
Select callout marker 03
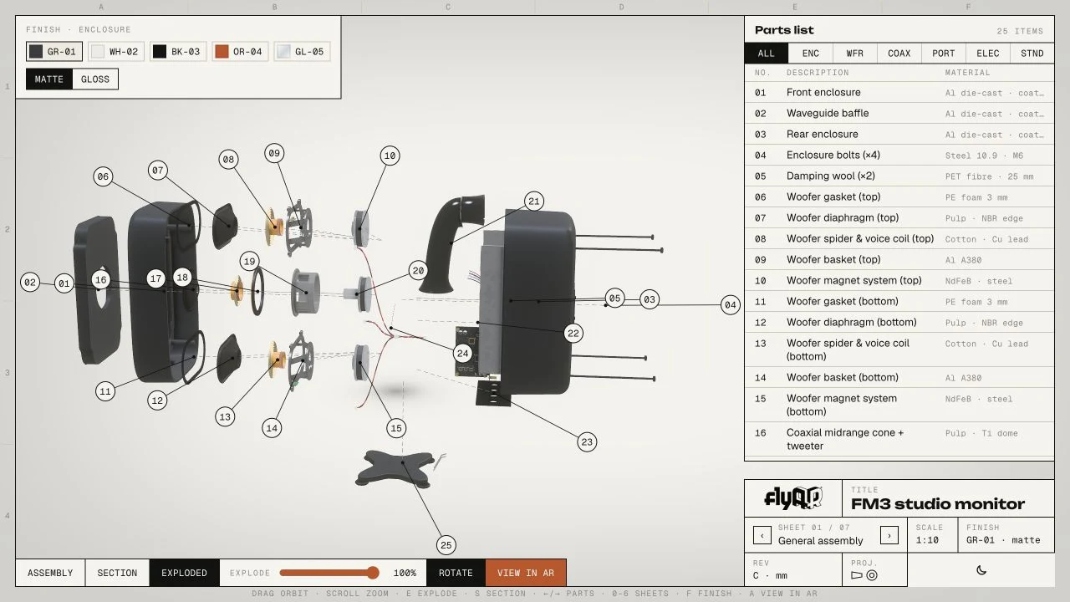click(650, 298)
